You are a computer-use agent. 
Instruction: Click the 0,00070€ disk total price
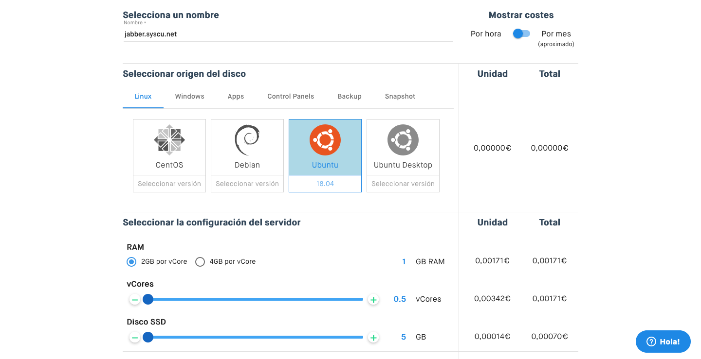pyautogui.click(x=550, y=336)
